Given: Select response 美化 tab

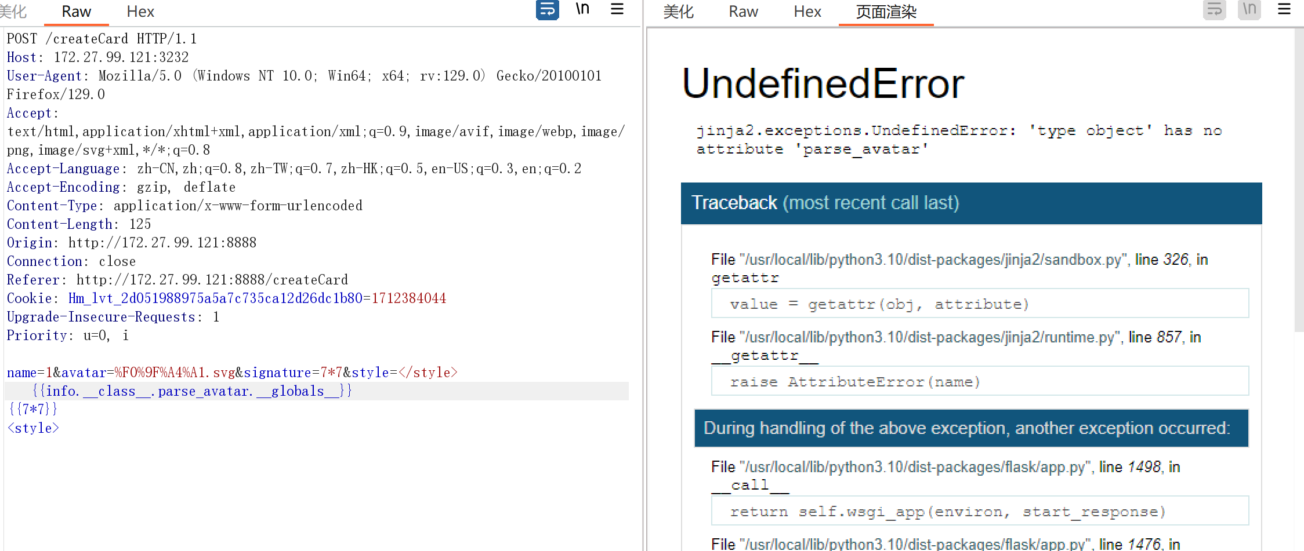Looking at the screenshot, I should [678, 12].
